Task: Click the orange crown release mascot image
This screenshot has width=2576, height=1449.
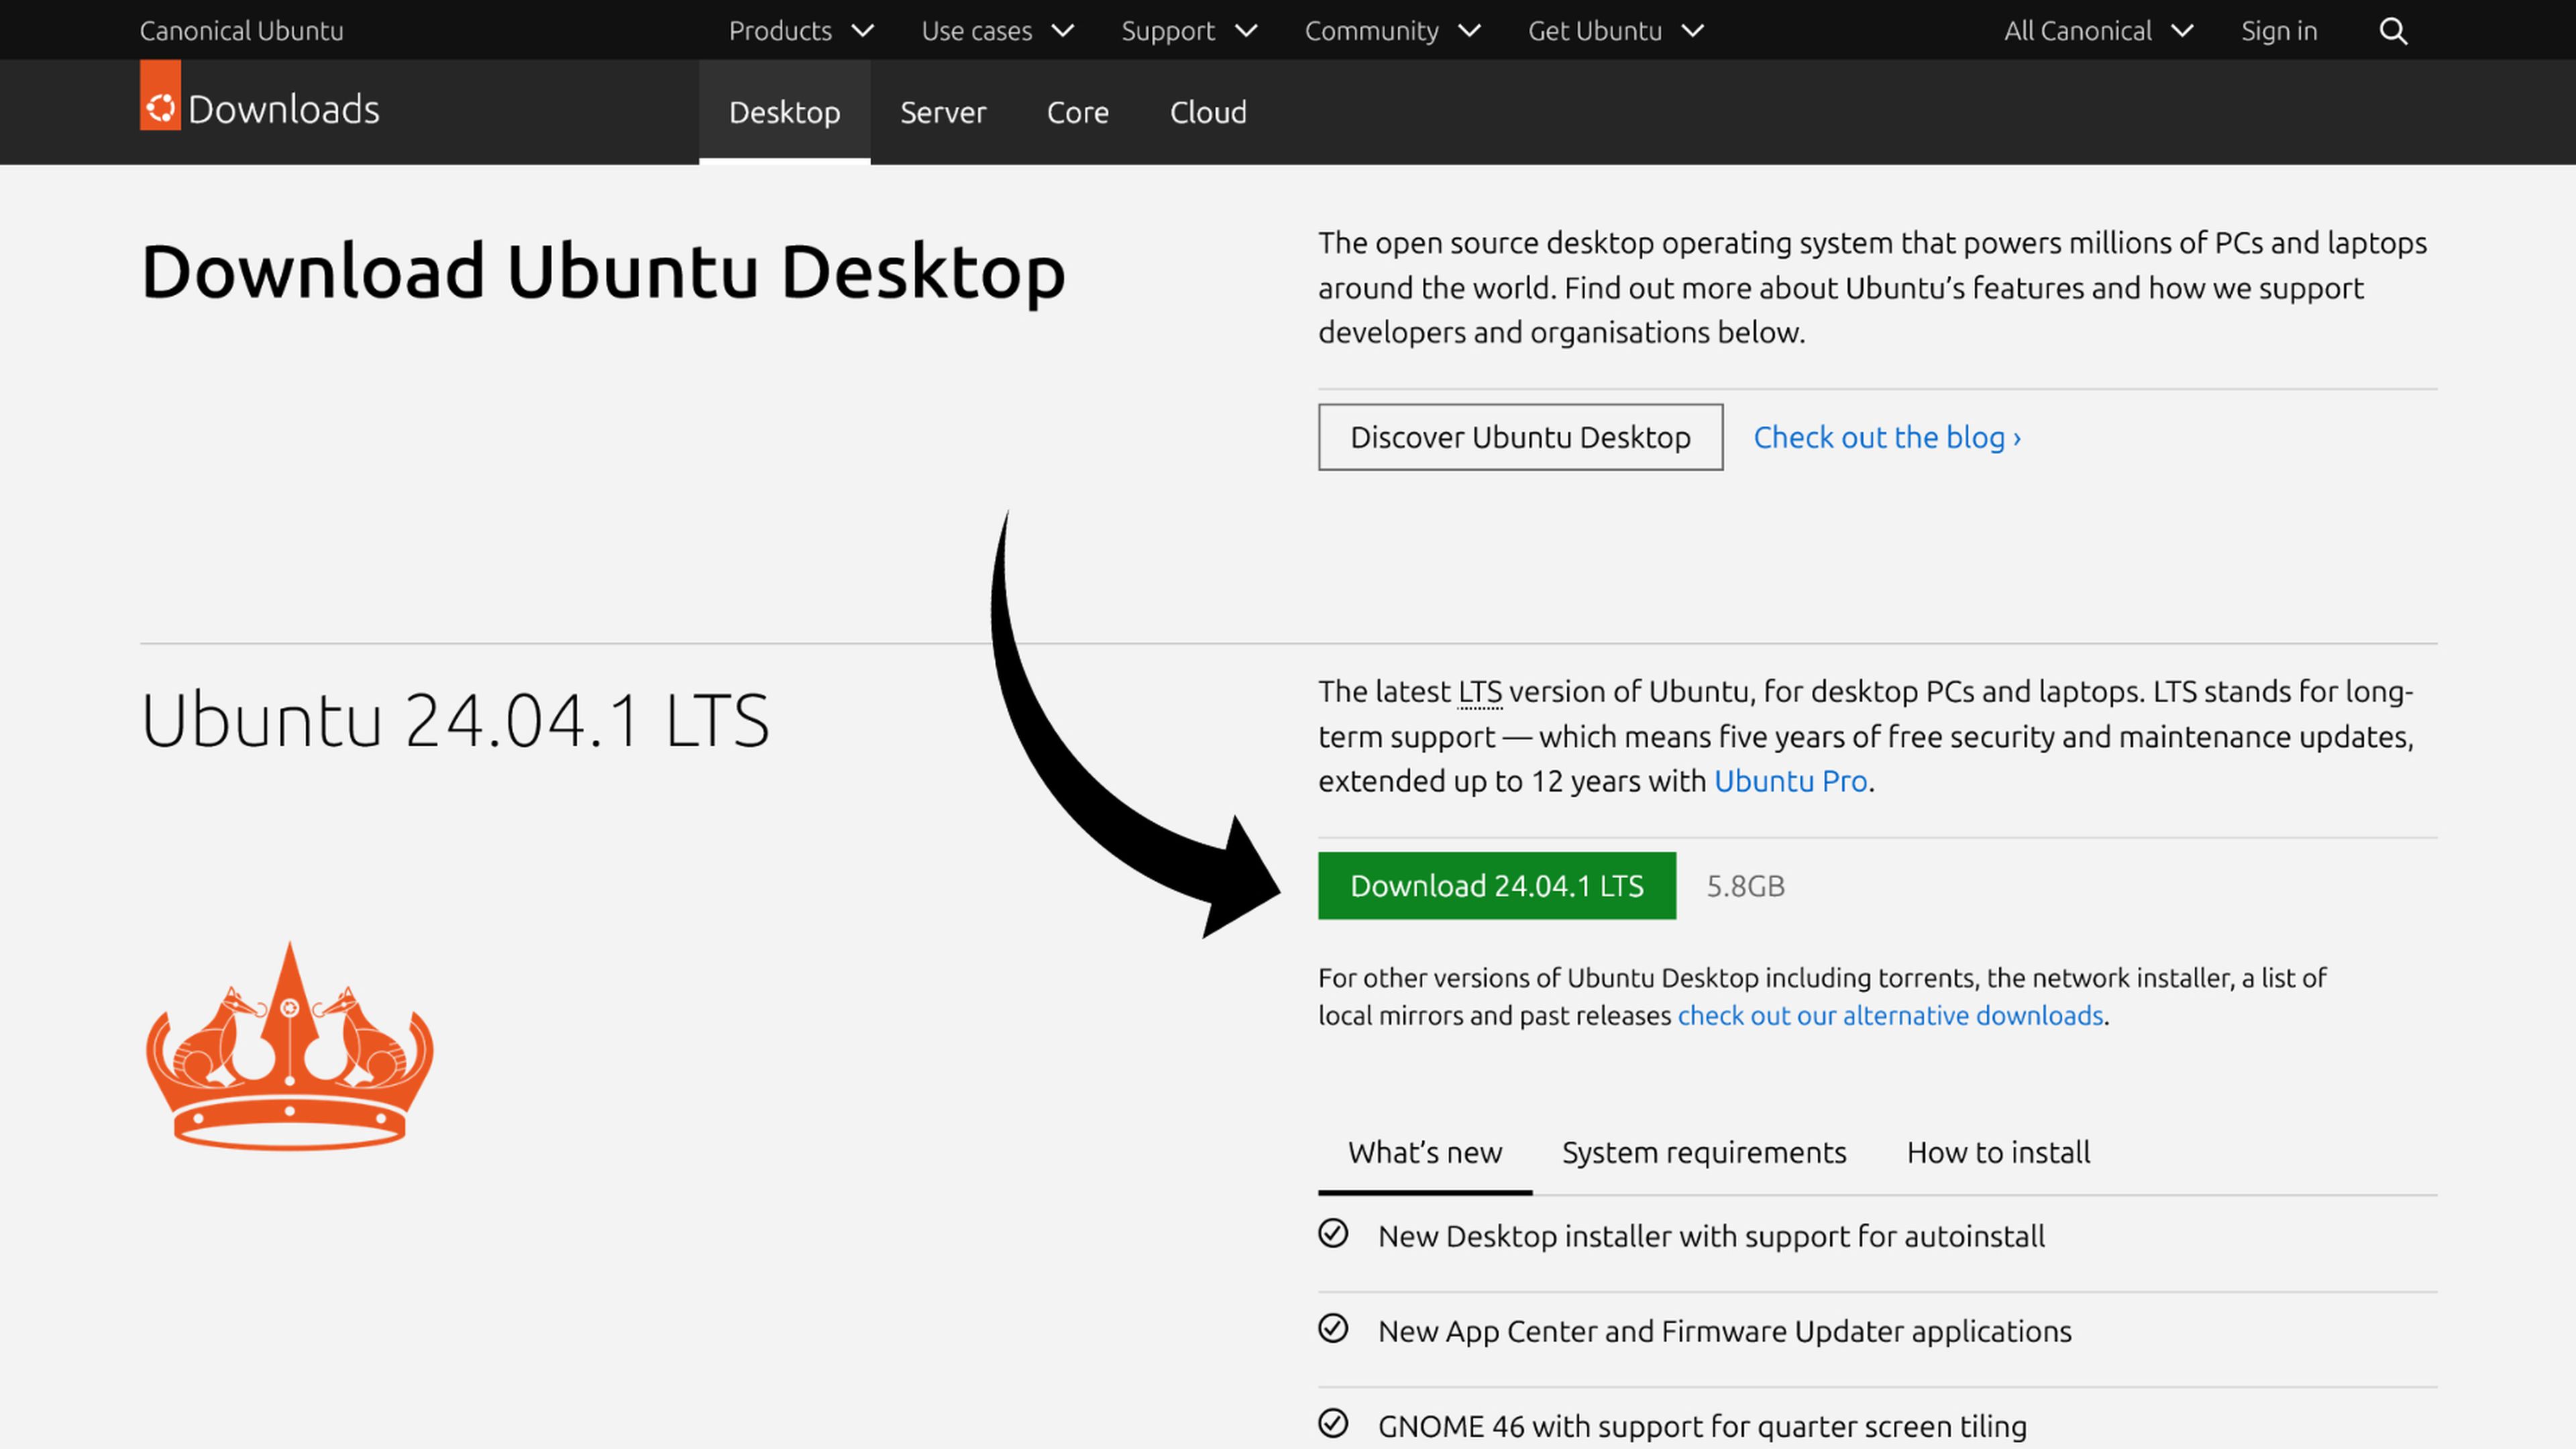Action: click(290, 1045)
